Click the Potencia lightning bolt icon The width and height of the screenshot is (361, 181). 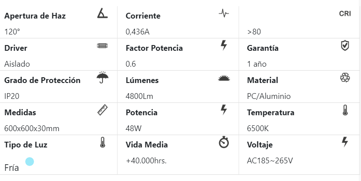click(224, 109)
